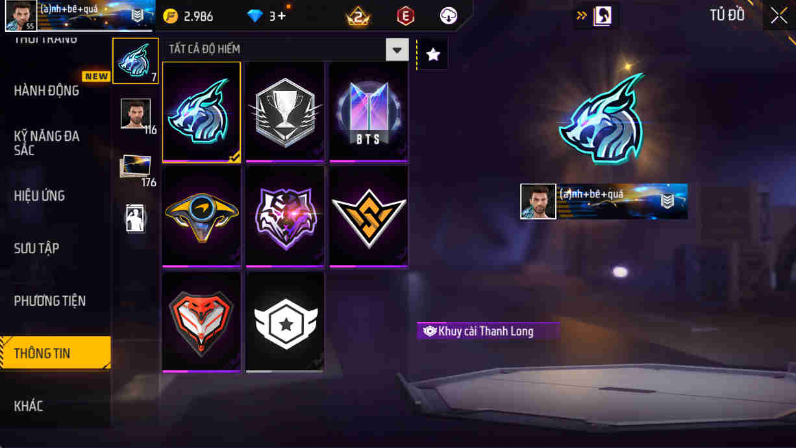This screenshot has height=448, width=796.
Task: Open the red E elite pass icon
Action: (x=405, y=16)
